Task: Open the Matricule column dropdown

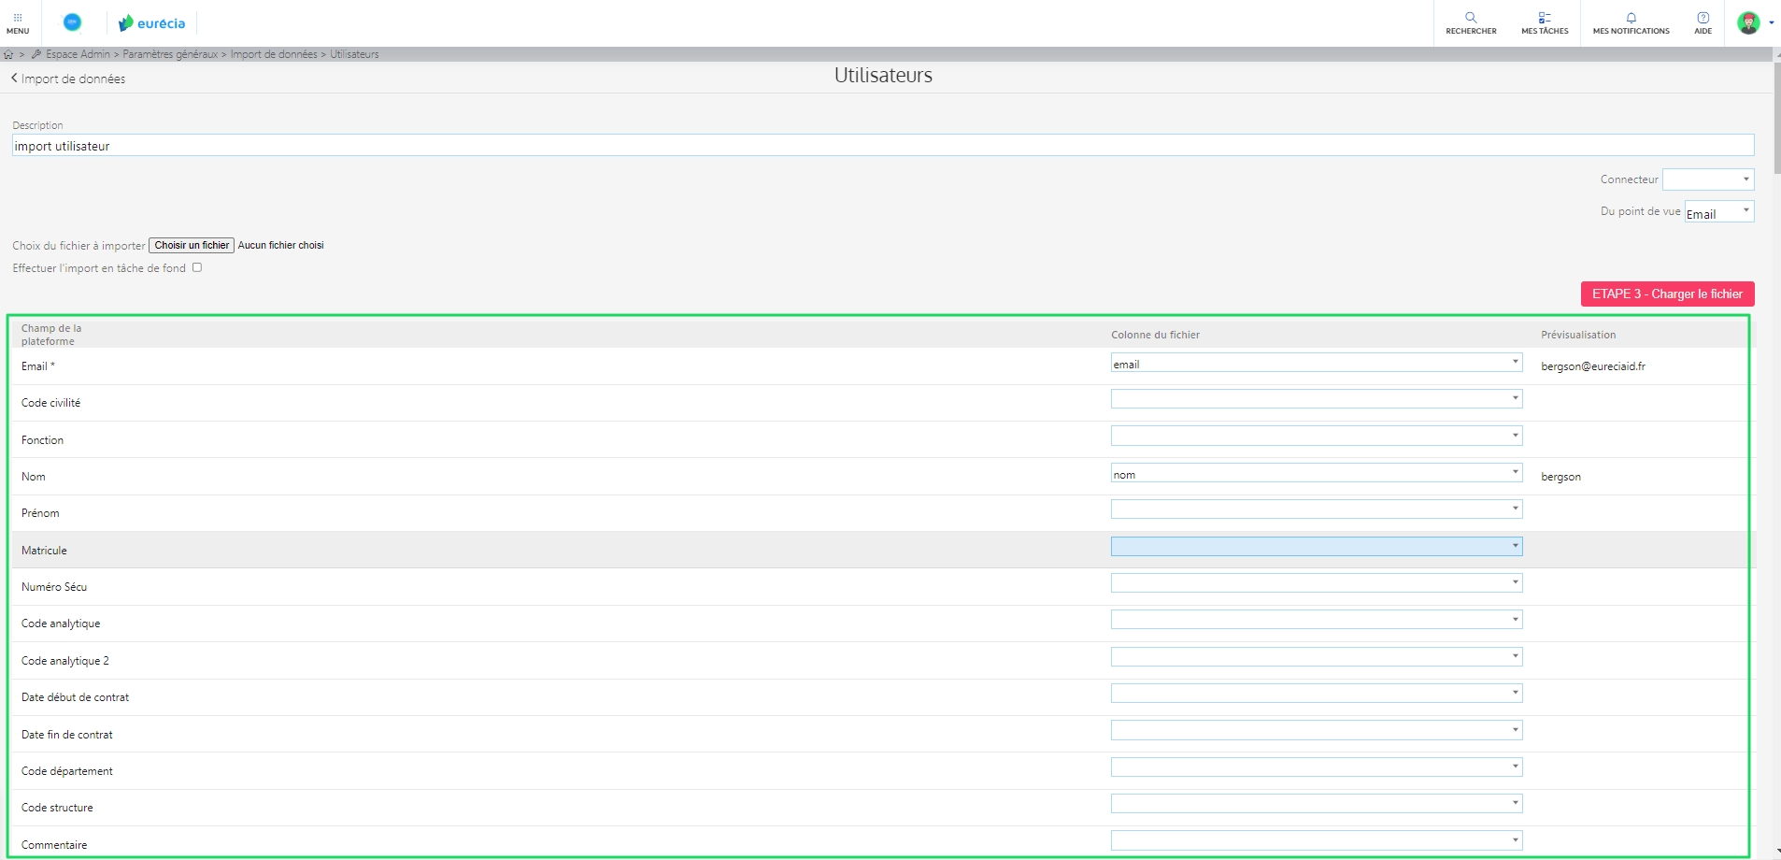Action: point(1317,546)
